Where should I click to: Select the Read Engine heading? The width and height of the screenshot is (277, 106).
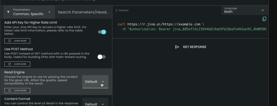[14, 72]
